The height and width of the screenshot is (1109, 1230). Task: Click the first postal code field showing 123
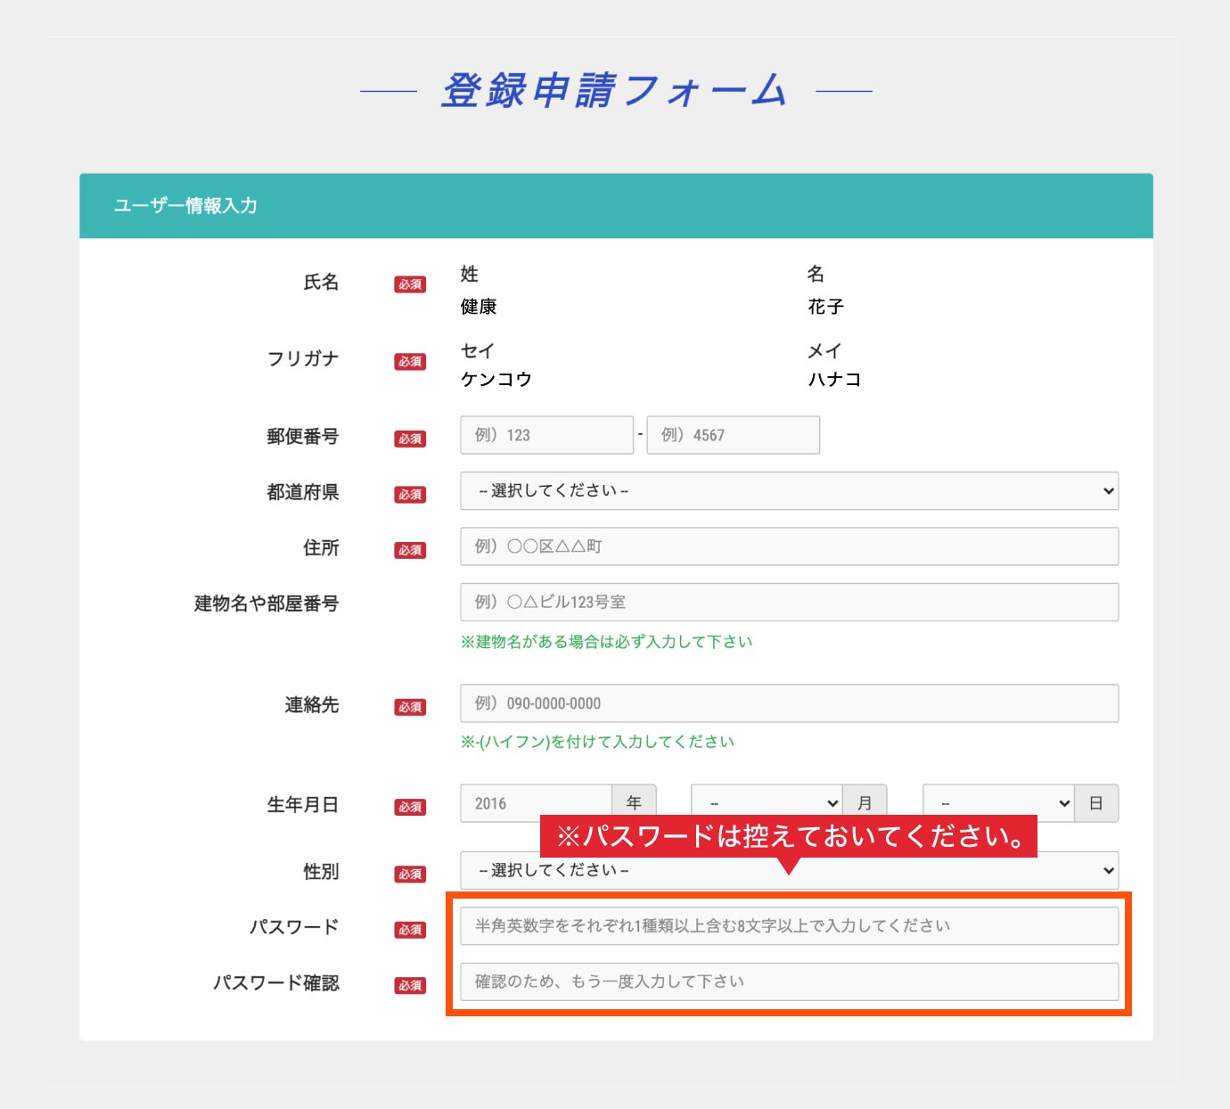coord(546,435)
